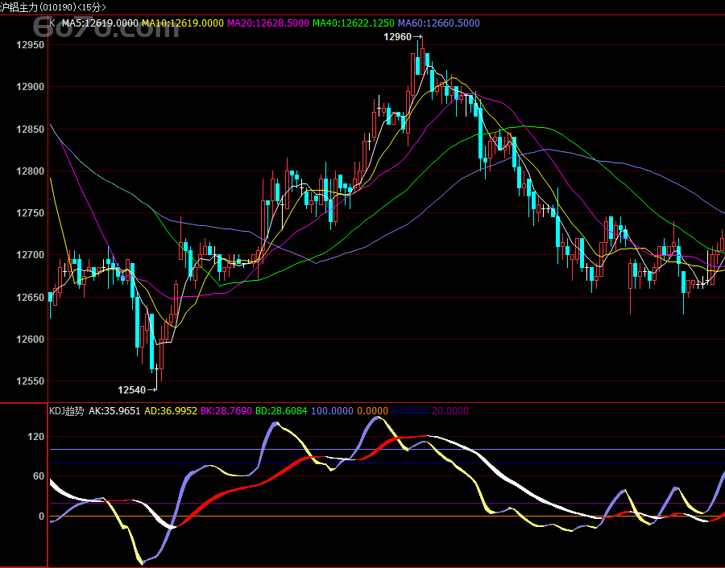725x568 pixels.
Task: Click the 120 tick on KDJ axis
Action: coord(35,437)
